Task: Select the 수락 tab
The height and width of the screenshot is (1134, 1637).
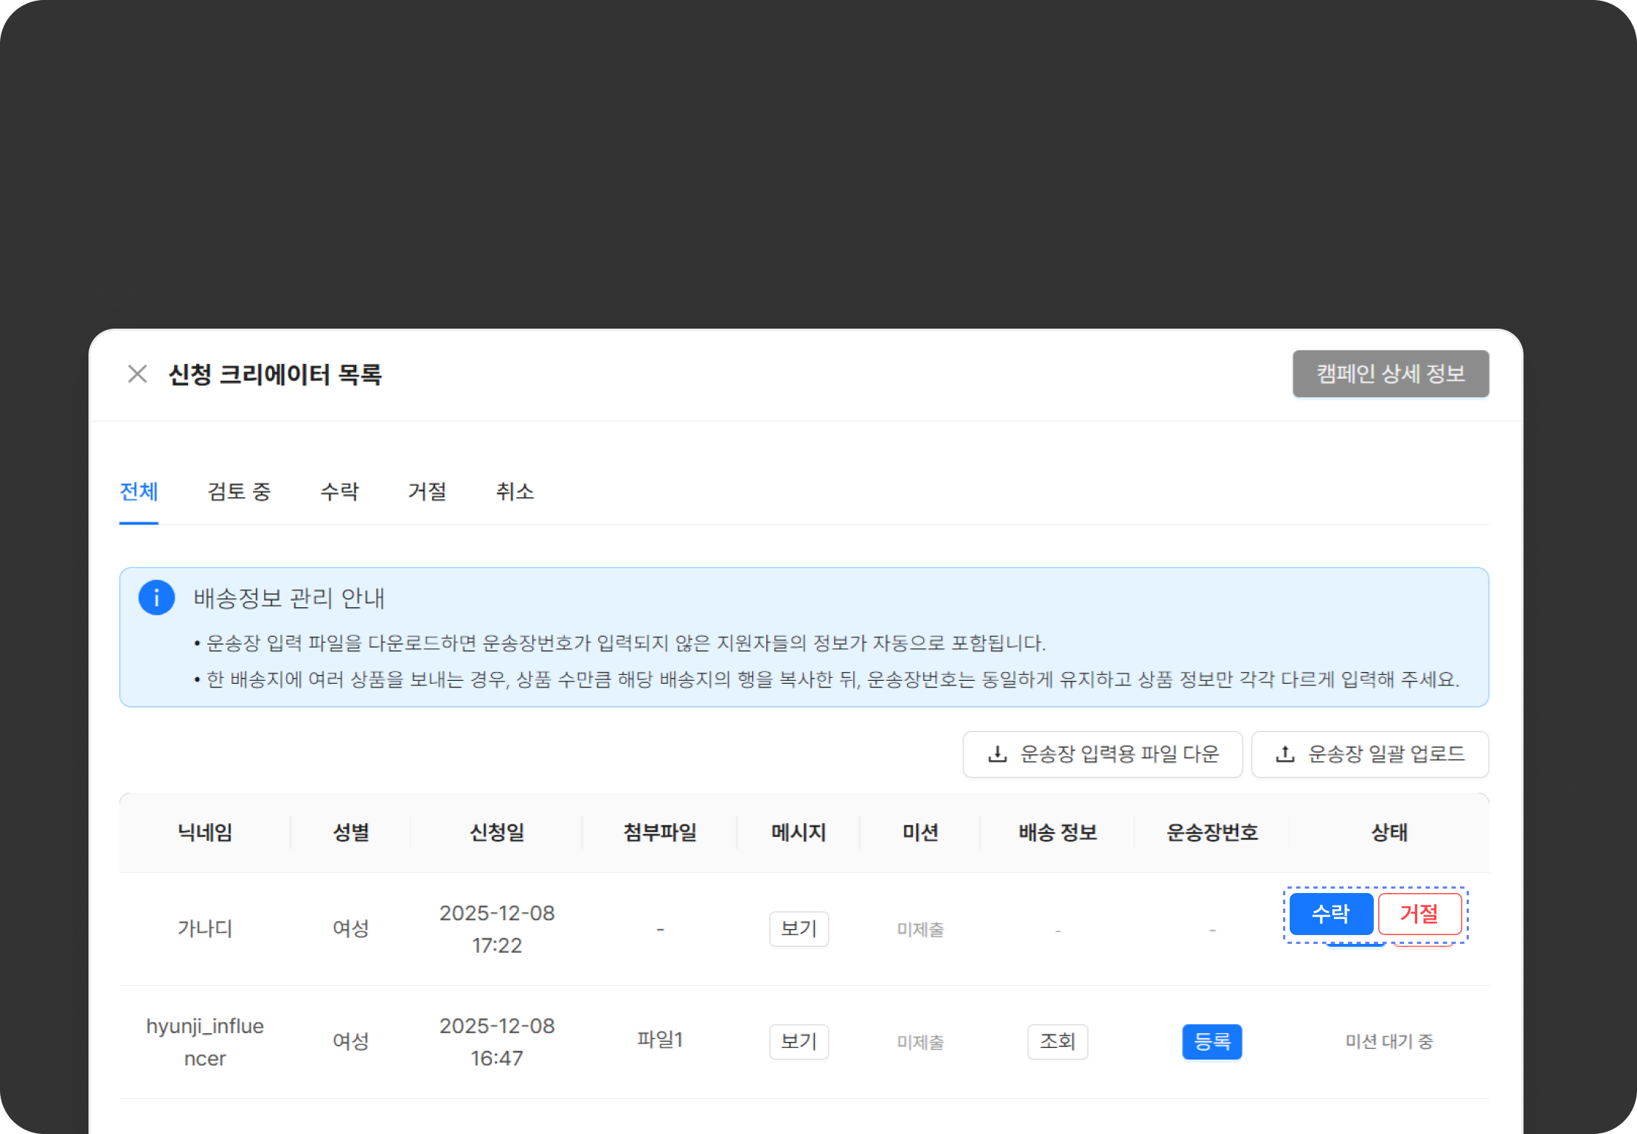Action: tap(339, 491)
